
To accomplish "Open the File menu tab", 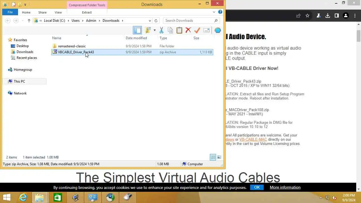I will pos(10,12).
